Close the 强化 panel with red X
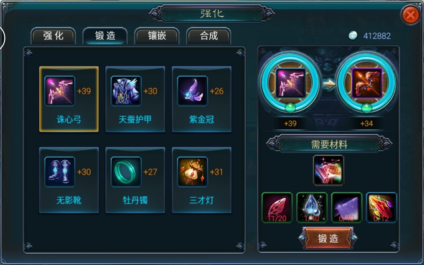424x265 pixels. (x=411, y=15)
